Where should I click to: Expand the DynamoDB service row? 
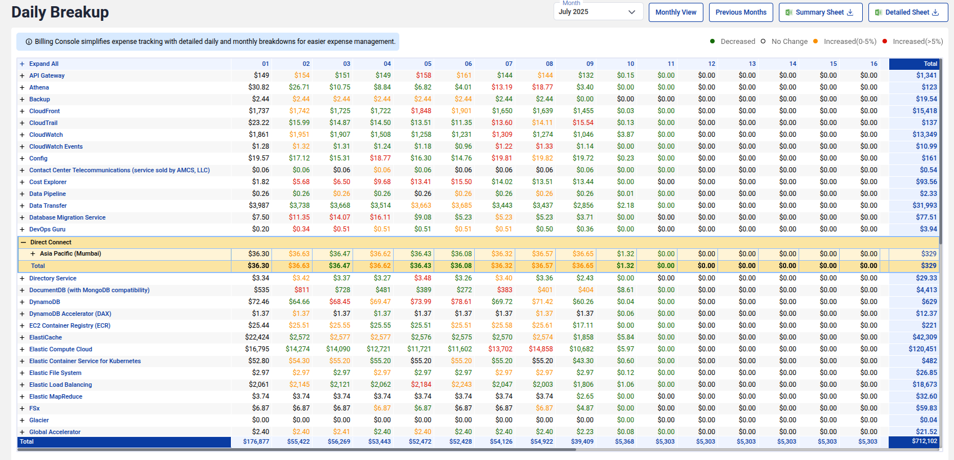(23, 302)
